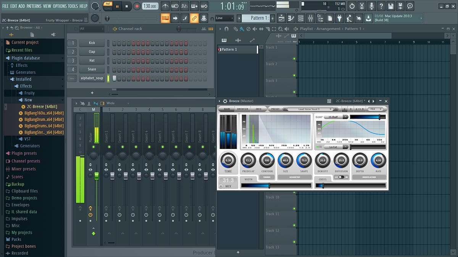458x257 pixels.
Task: Click the record button
Action: (137, 6)
